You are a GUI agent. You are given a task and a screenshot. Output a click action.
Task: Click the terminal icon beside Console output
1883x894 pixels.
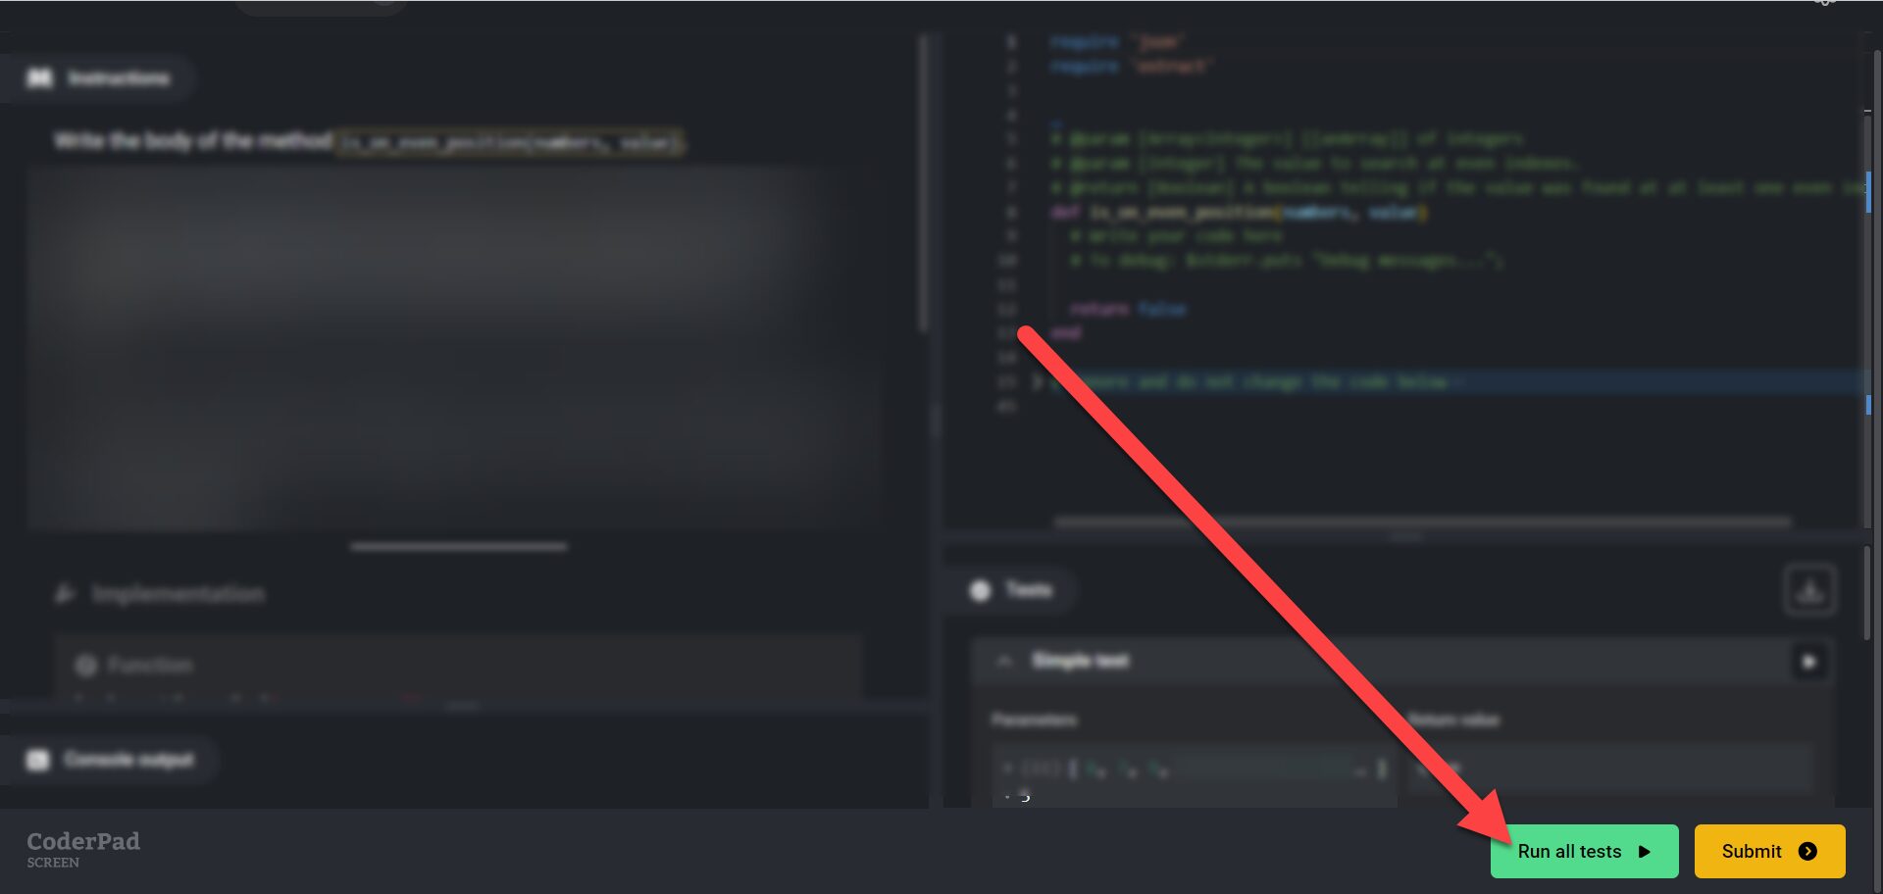(x=37, y=760)
